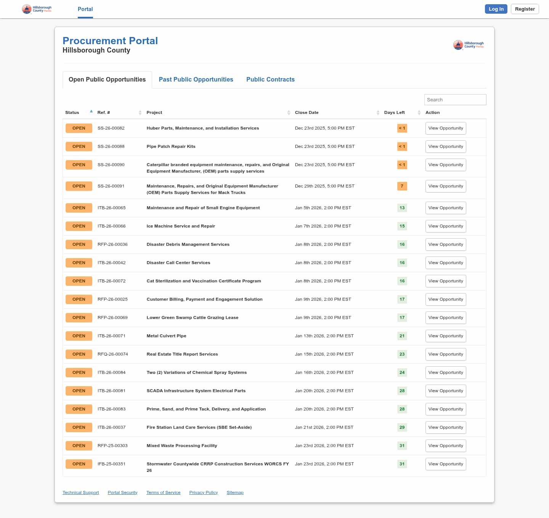Open the Technical Support footer link

pos(80,493)
